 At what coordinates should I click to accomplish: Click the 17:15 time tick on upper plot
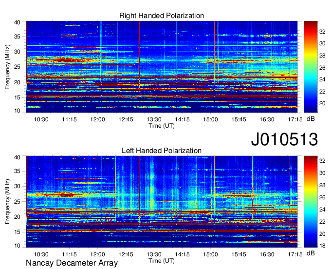(x=295, y=119)
